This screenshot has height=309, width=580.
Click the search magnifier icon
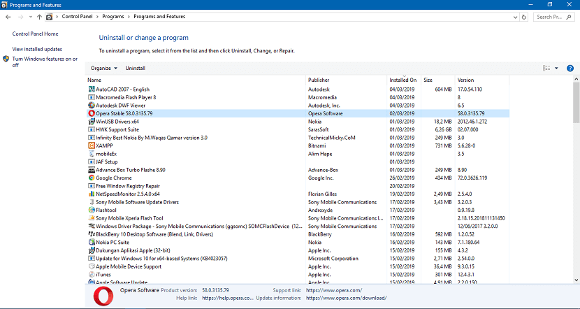point(569,17)
